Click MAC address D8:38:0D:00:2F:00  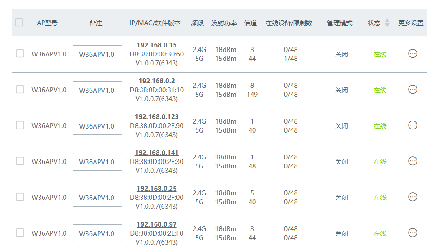coord(156,198)
